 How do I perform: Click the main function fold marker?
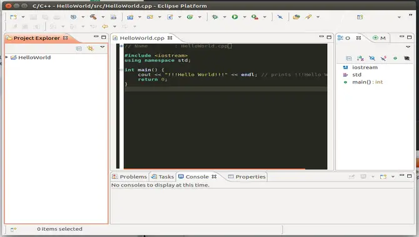tap(121, 70)
